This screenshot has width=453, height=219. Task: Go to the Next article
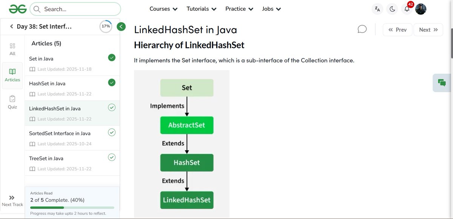(428, 29)
